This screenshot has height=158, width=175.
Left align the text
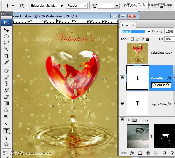[x=154, y=6]
